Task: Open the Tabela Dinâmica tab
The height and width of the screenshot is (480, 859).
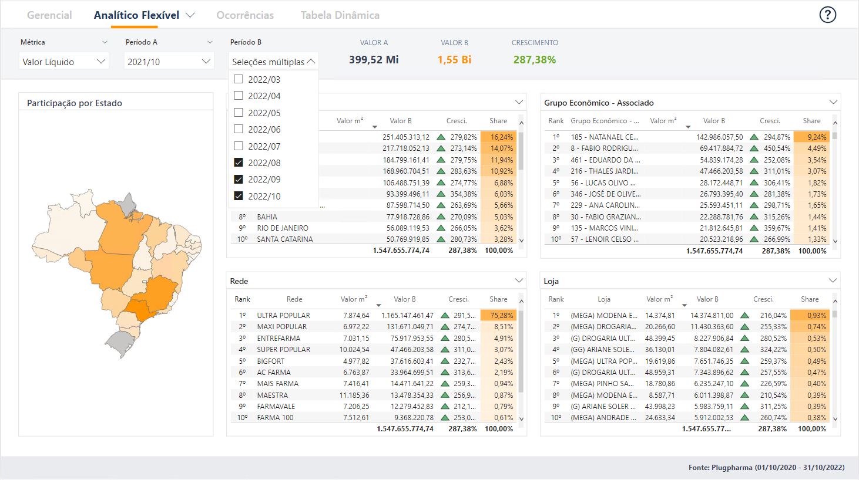Action: [340, 15]
